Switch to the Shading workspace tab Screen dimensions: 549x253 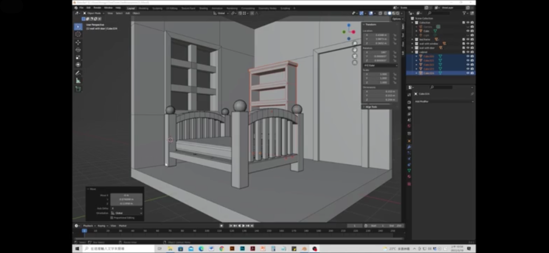point(204,8)
